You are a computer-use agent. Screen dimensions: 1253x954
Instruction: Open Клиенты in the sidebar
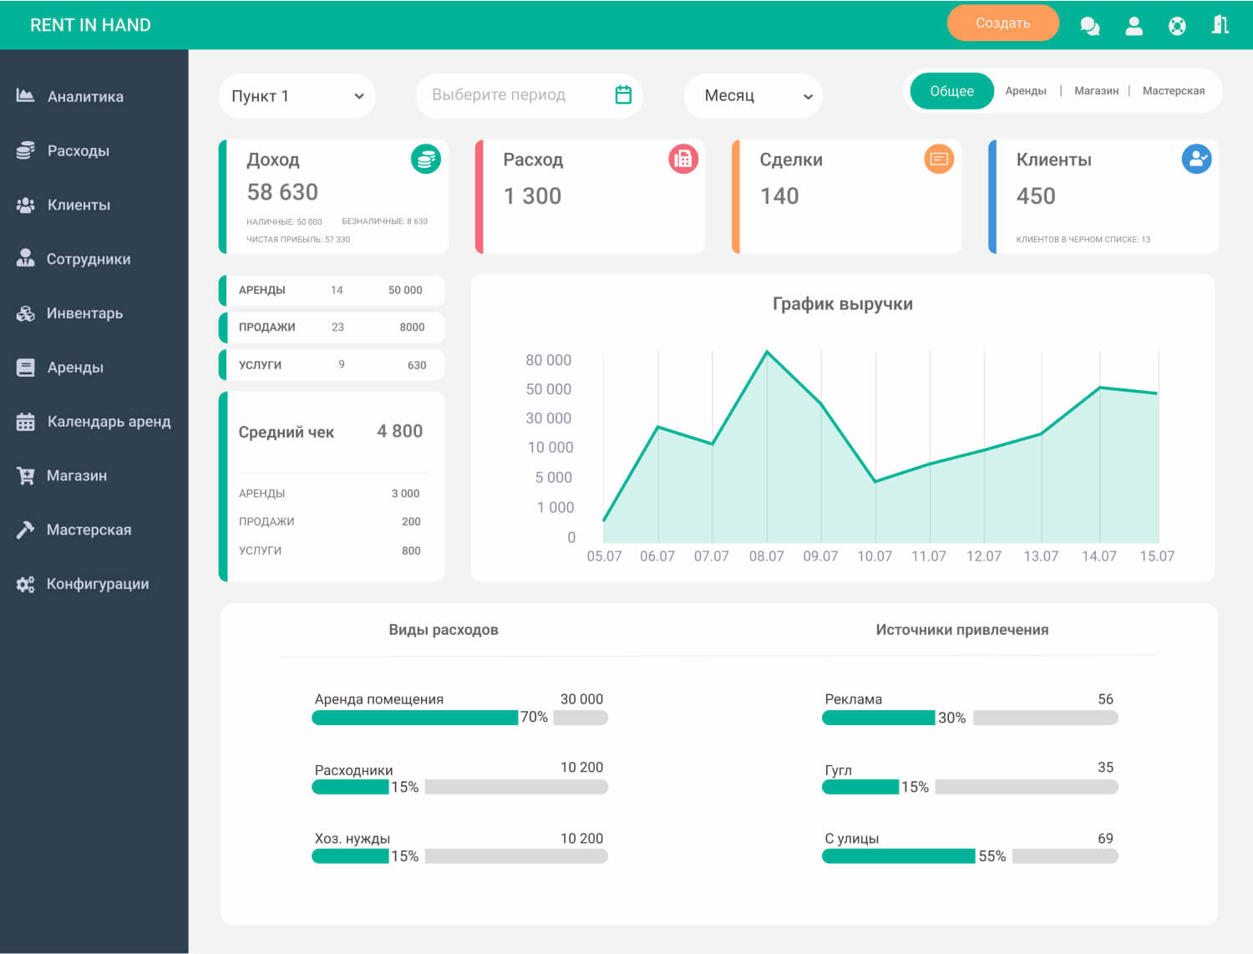pos(79,205)
